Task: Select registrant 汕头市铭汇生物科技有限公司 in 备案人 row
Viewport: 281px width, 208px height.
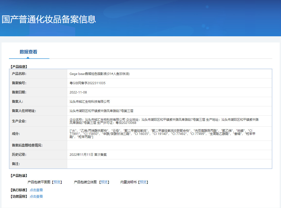Action: [x=90, y=102]
